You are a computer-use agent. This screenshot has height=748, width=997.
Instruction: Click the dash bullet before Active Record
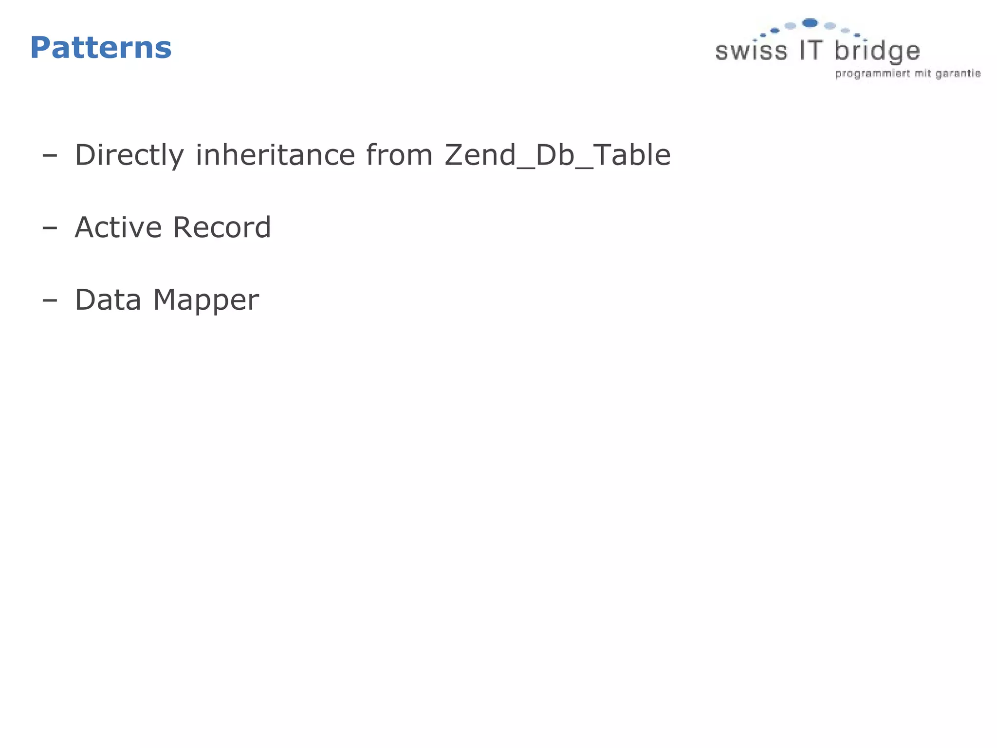tap(50, 228)
